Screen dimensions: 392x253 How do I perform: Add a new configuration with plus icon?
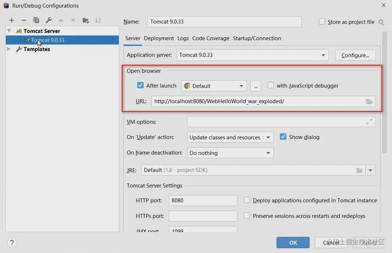point(12,20)
